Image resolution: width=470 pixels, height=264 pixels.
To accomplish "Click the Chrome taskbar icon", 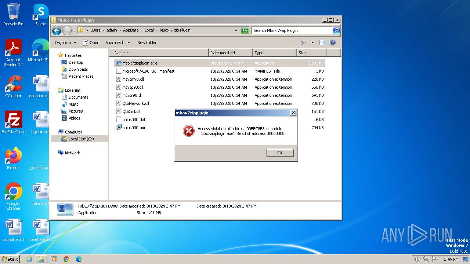I will (x=66, y=259).
